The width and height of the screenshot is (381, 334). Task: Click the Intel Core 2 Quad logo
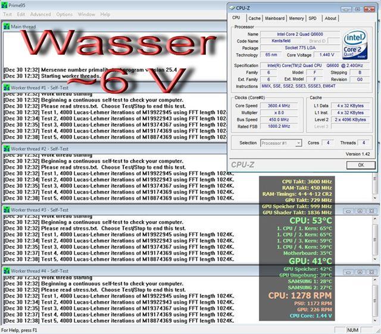[x=355, y=45]
